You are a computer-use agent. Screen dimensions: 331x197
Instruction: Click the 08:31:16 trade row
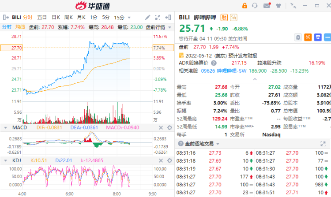(214, 153)
